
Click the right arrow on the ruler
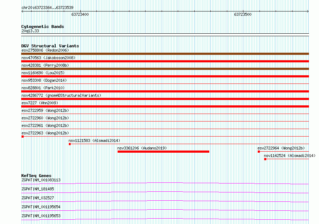(308, 11)
